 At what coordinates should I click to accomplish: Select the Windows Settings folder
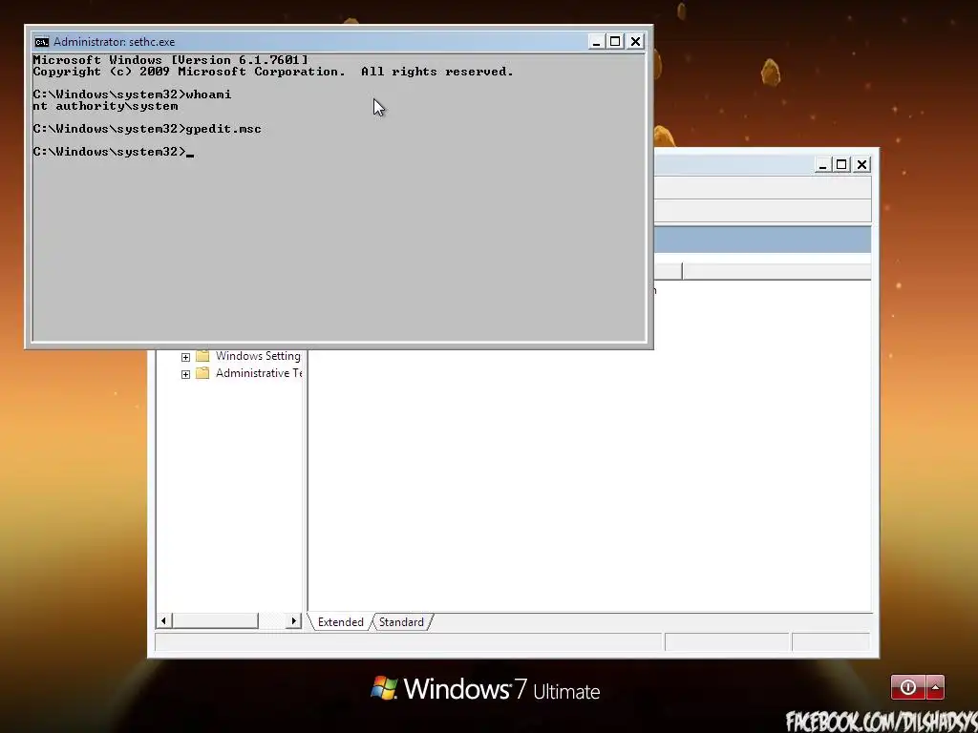pos(258,356)
